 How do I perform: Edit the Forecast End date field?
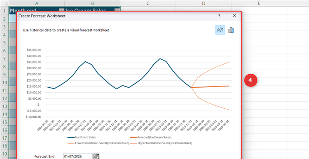(x=77, y=156)
